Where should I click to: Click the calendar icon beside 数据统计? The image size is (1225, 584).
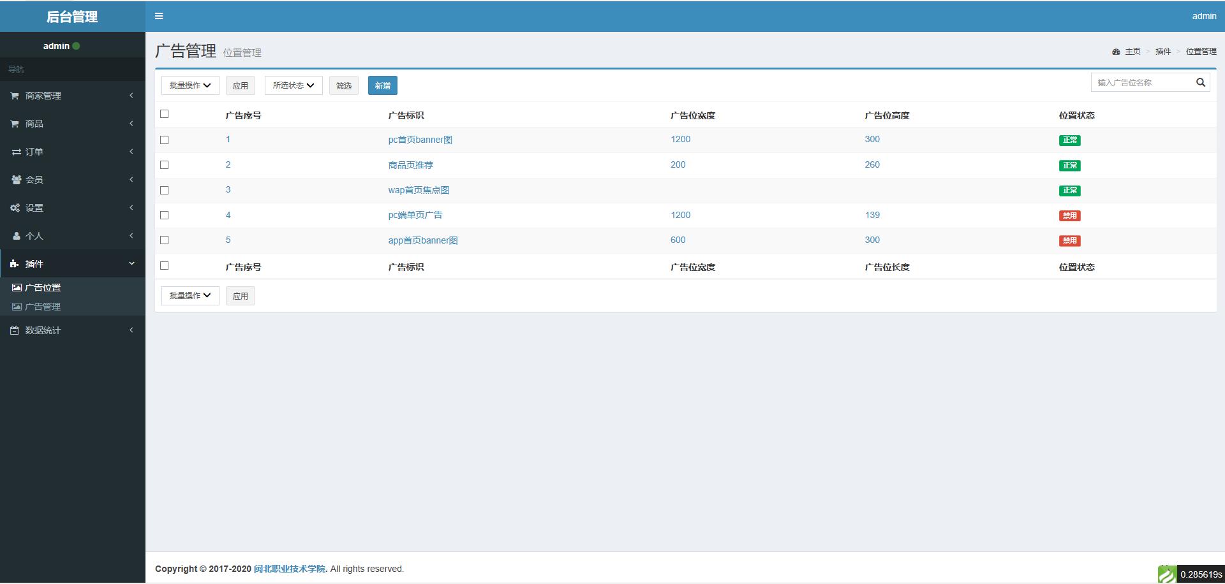pos(15,330)
